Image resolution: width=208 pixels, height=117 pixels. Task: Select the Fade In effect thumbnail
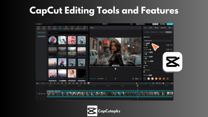coord(53,51)
